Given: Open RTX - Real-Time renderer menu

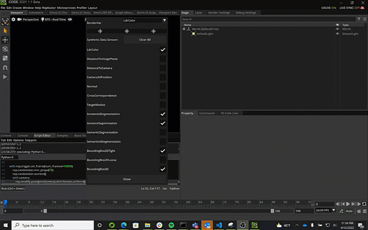Looking at the screenshot, I should point(54,19).
